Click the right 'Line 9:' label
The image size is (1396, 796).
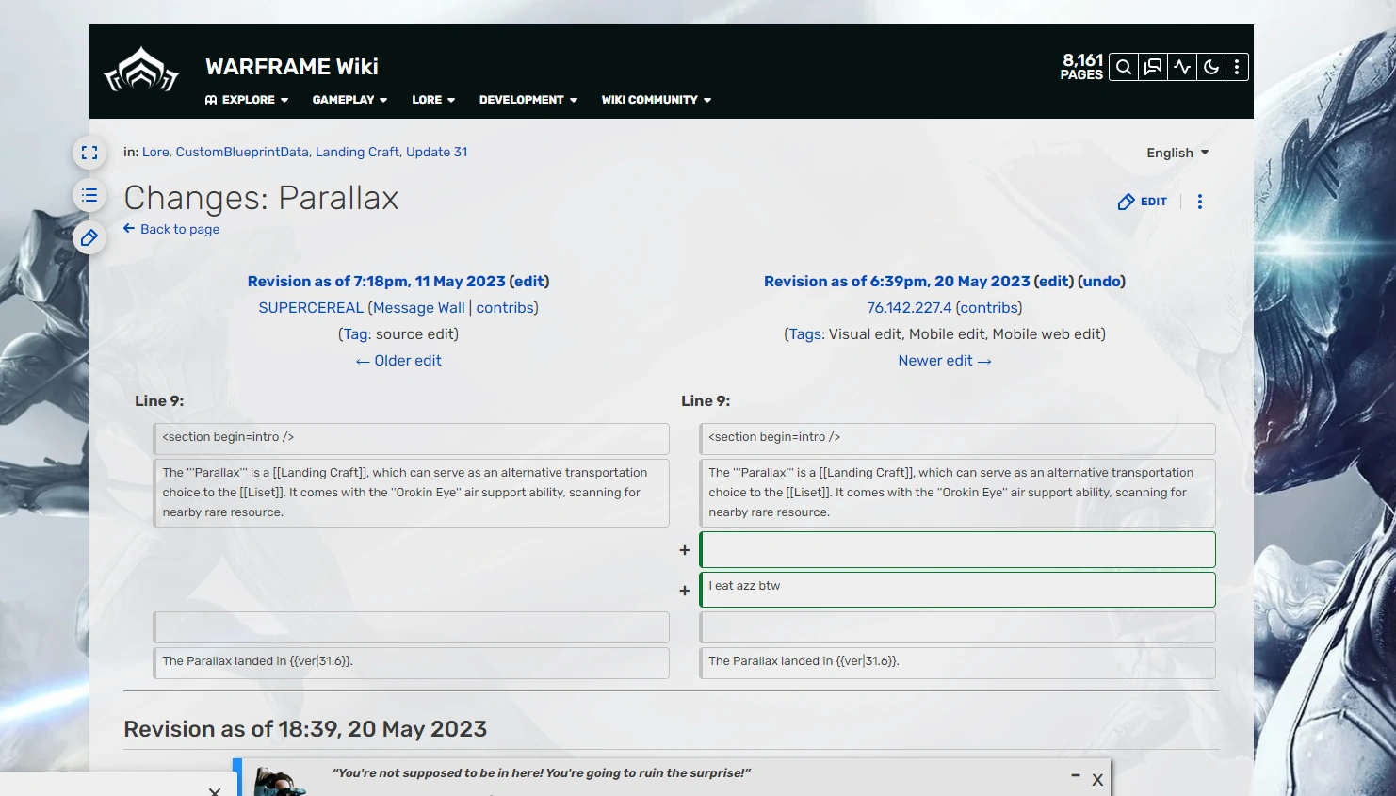coord(706,401)
